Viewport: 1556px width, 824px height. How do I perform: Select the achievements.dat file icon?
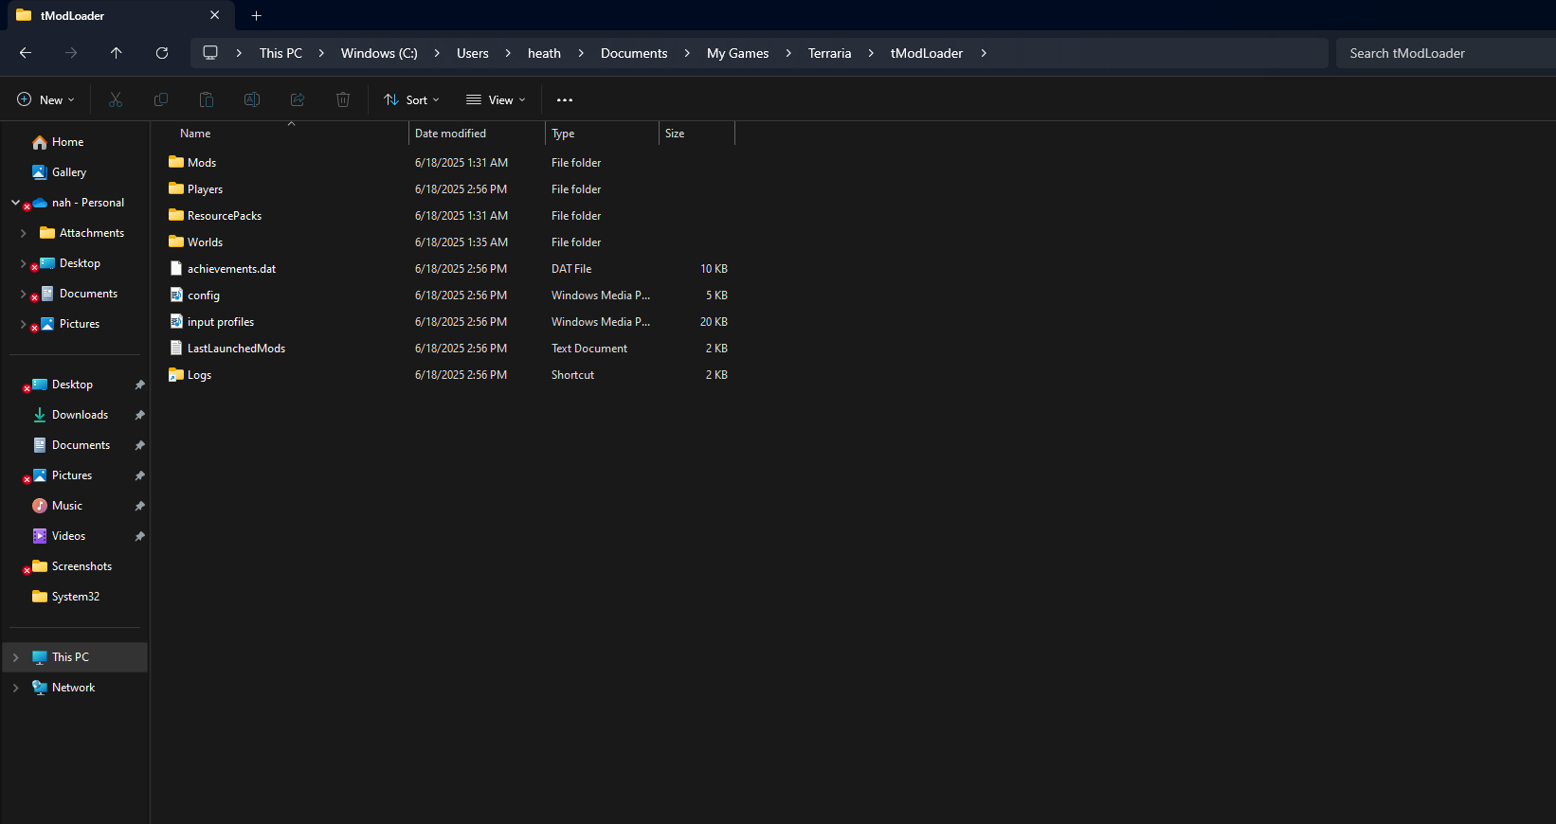pyautogui.click(x=176, y=268)
